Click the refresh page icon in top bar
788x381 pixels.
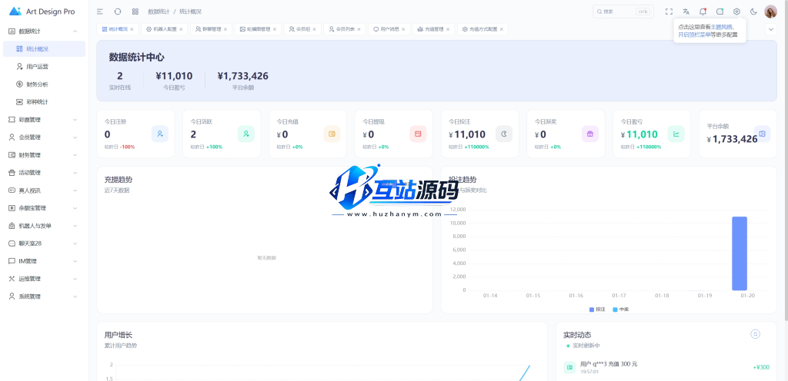point(118,12)
